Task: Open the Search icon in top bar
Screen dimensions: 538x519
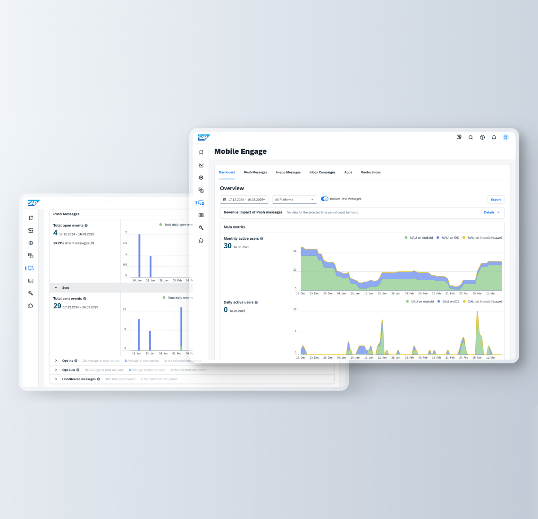Action: click(x=471, y=137)
